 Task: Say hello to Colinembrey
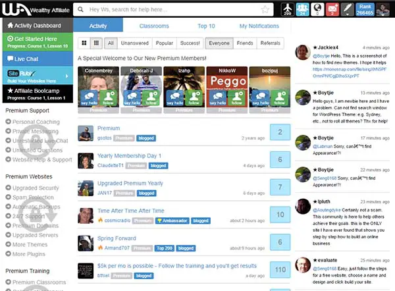tap(89, 98)
